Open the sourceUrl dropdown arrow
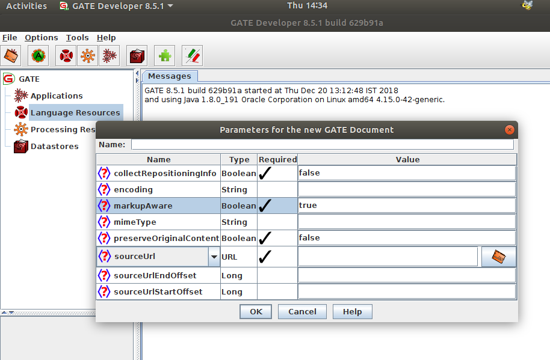Image resolution: width=550 pixels, height=360 pixels. (214, 256)
